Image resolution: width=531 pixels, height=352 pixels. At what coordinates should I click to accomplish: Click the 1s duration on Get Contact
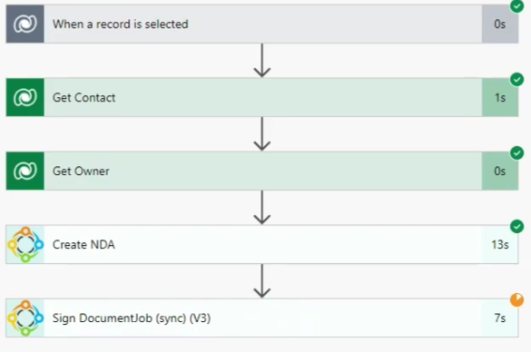click(x=500, y=98)
